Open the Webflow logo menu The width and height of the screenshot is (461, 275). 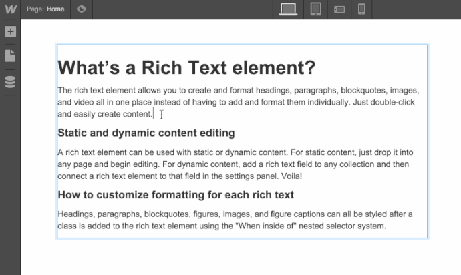[x=11, y=9]
